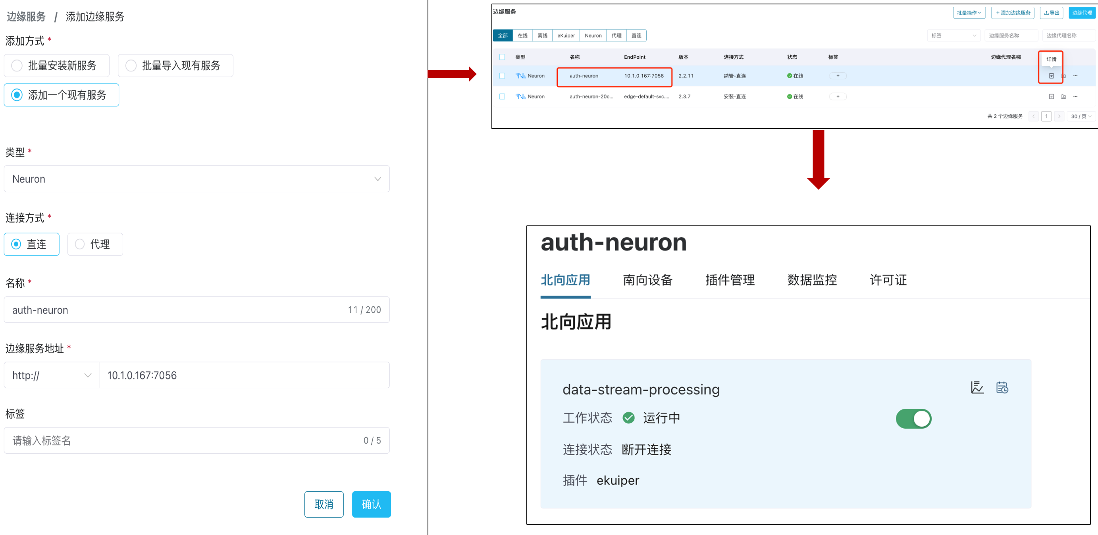Viewport: 1098px width, 535px height.
Task: Click the 添加边缘服务 button
Action: click(x=1012, y=13)
